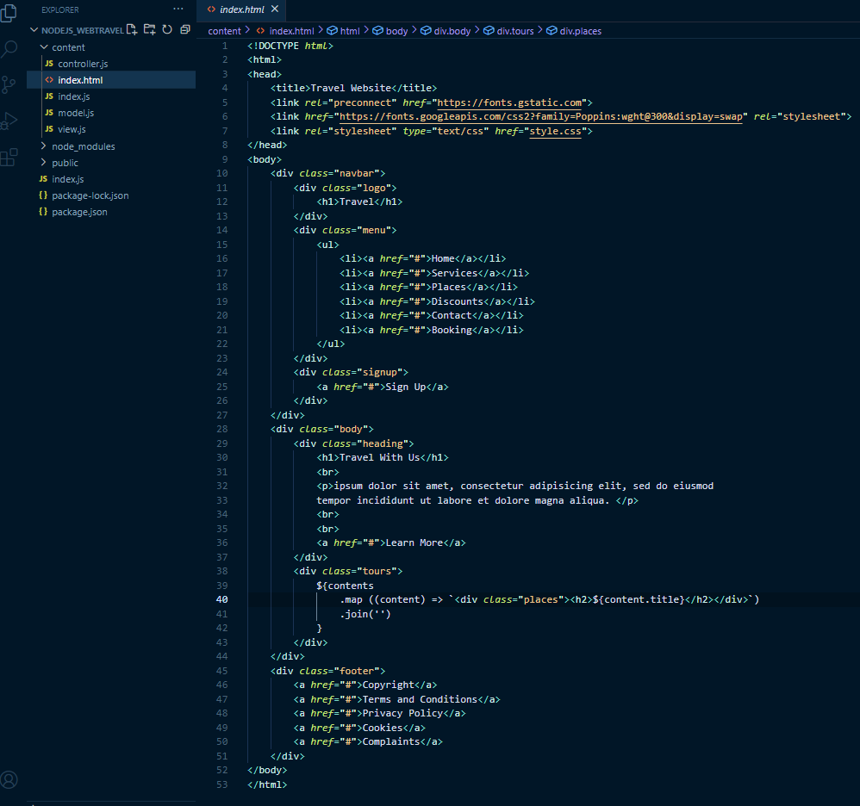Click the 'Cookies' anchor text
Screen dimensions: 860x806
(383, 728)
